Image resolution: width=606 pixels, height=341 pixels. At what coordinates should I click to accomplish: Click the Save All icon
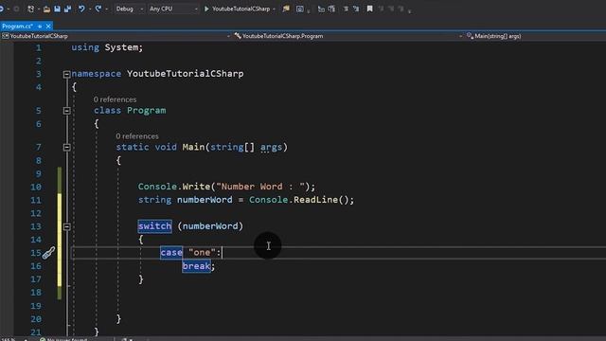pos(67,9)
